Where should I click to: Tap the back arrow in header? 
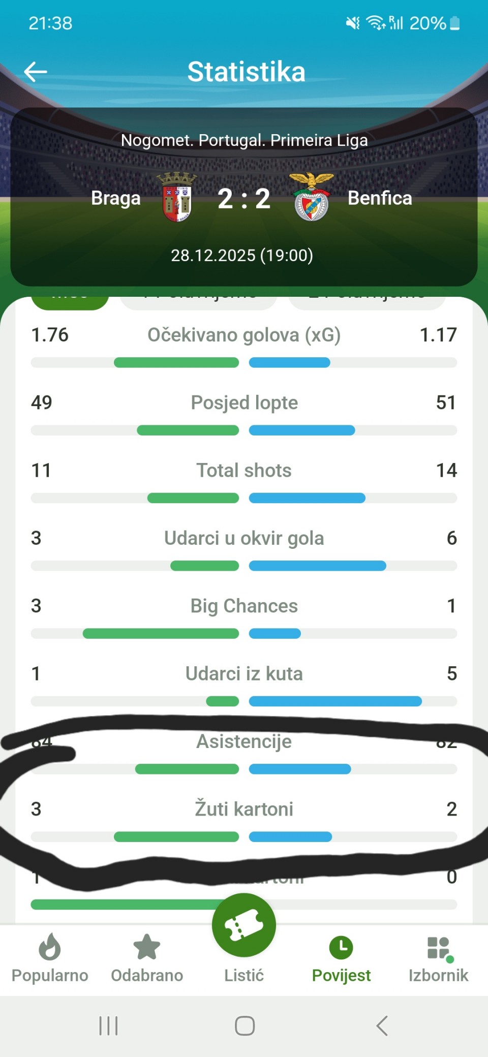(36, 72)
